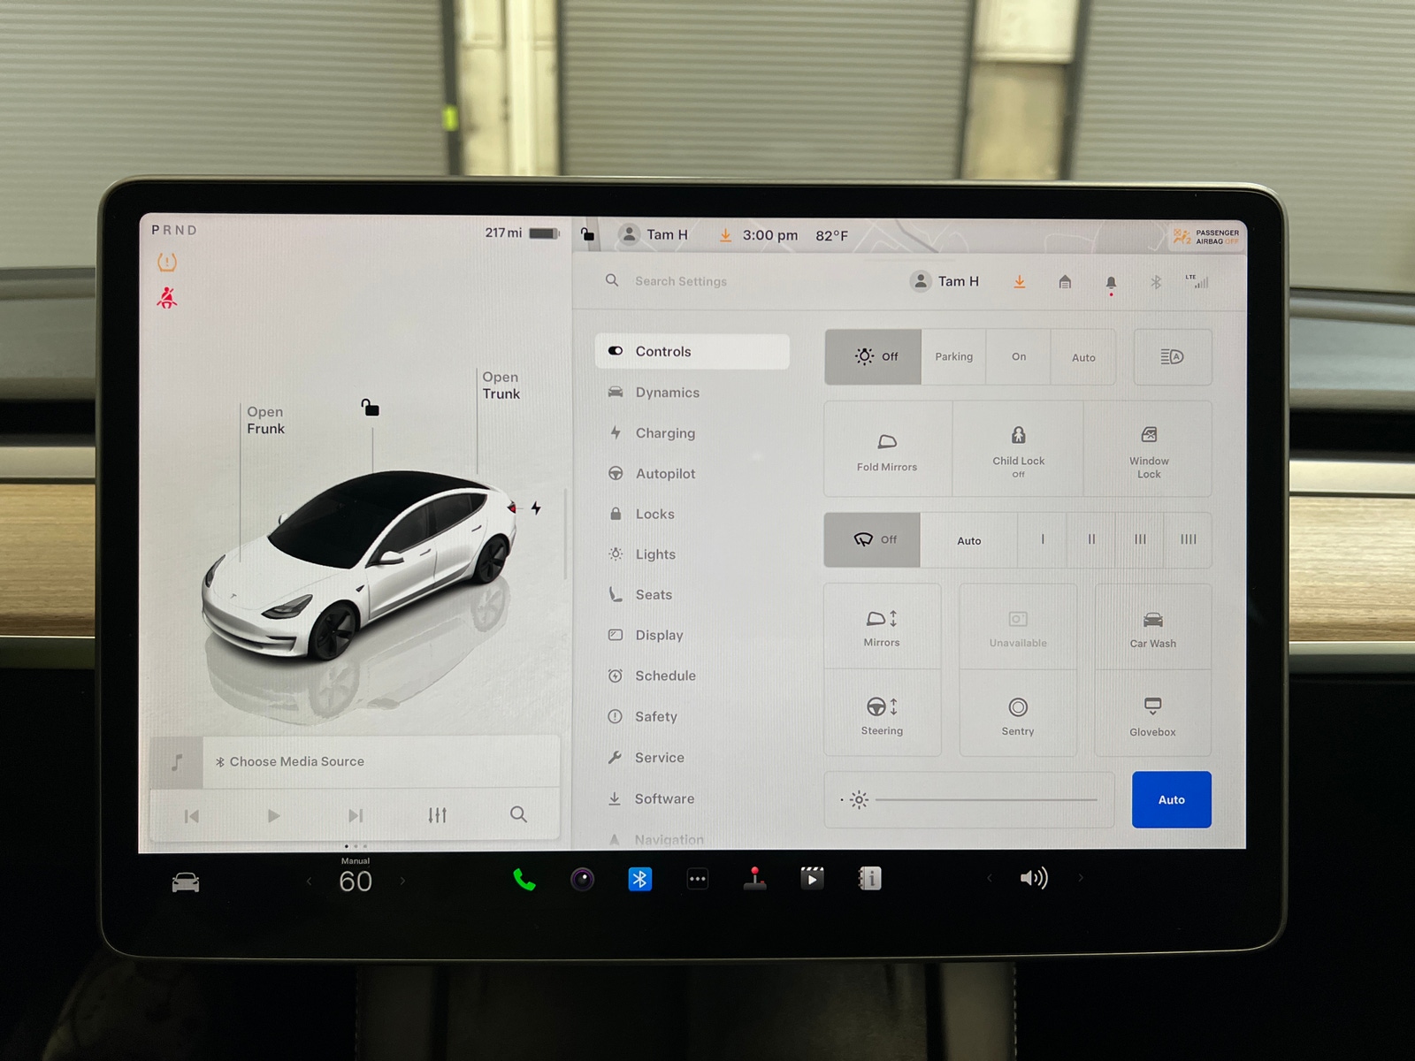Toggle Child Lock on
This screenshot has height=1061, width=1415.
pos(1018,448)
